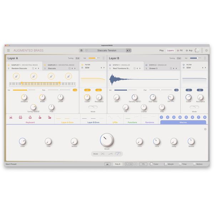Click the B1 routing pill in Layer B filter
The height and width of the screenshot is (214, 214).
click(189, 90)
